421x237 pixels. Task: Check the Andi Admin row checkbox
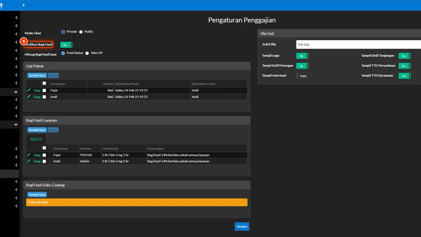[x=44, y=162]
